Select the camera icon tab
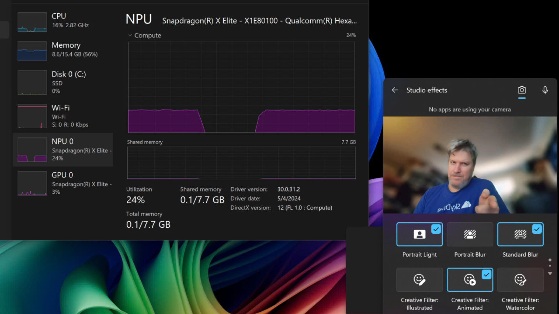559x314 pixels. coord(522,90)
